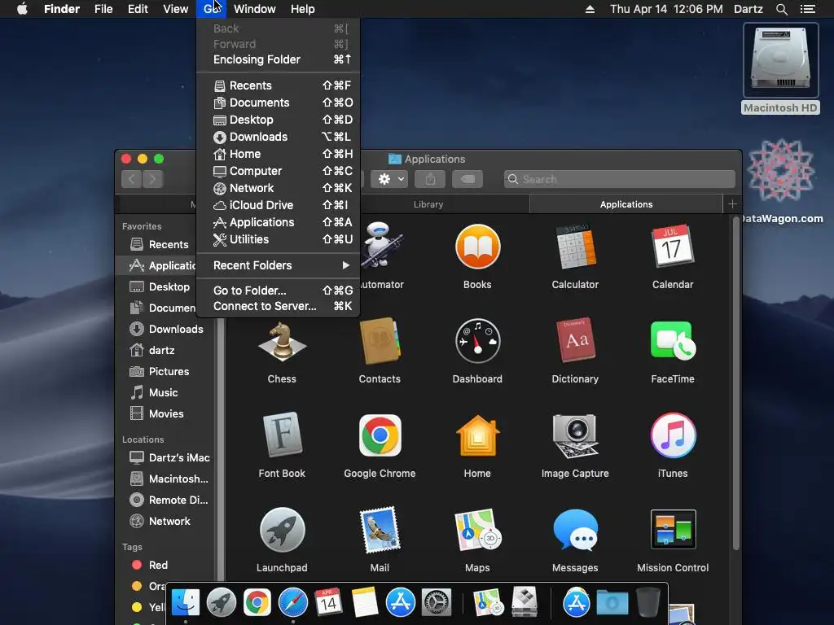Expand the Recent Folders submenu
This screenshot has width=834, height=625.
(x=279, y=265)
